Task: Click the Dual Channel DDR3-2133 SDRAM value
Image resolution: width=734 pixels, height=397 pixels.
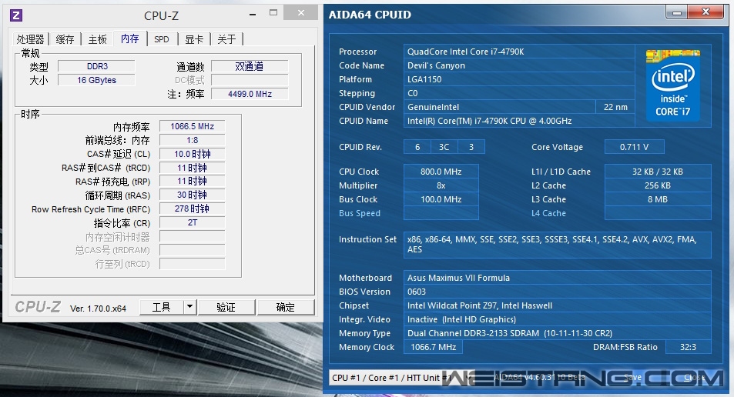Action: click(557, 333)
